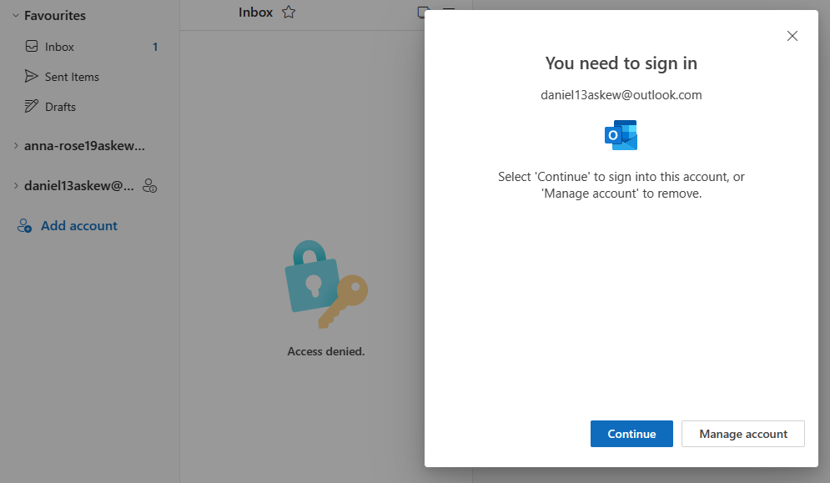Click the unread count 1 beside Inbox

155,47
